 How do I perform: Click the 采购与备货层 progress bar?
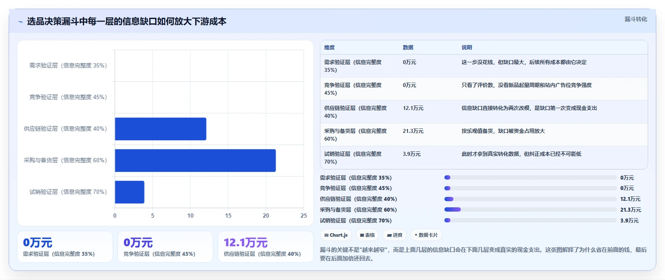tap(530, 209)
